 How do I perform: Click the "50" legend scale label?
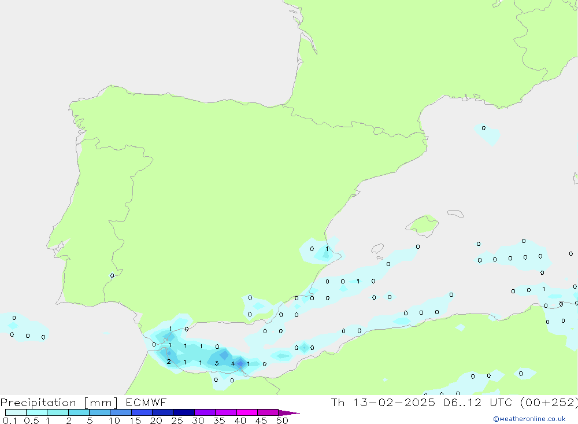pyautogui.click(x=283, y=421)
